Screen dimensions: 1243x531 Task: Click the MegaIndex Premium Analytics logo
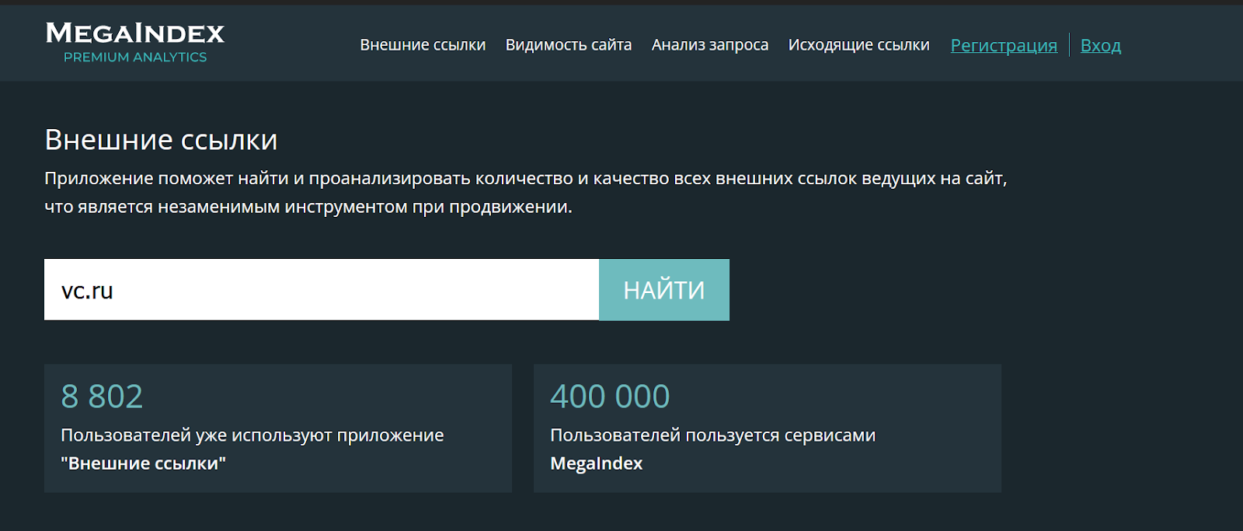pos(135,43)
